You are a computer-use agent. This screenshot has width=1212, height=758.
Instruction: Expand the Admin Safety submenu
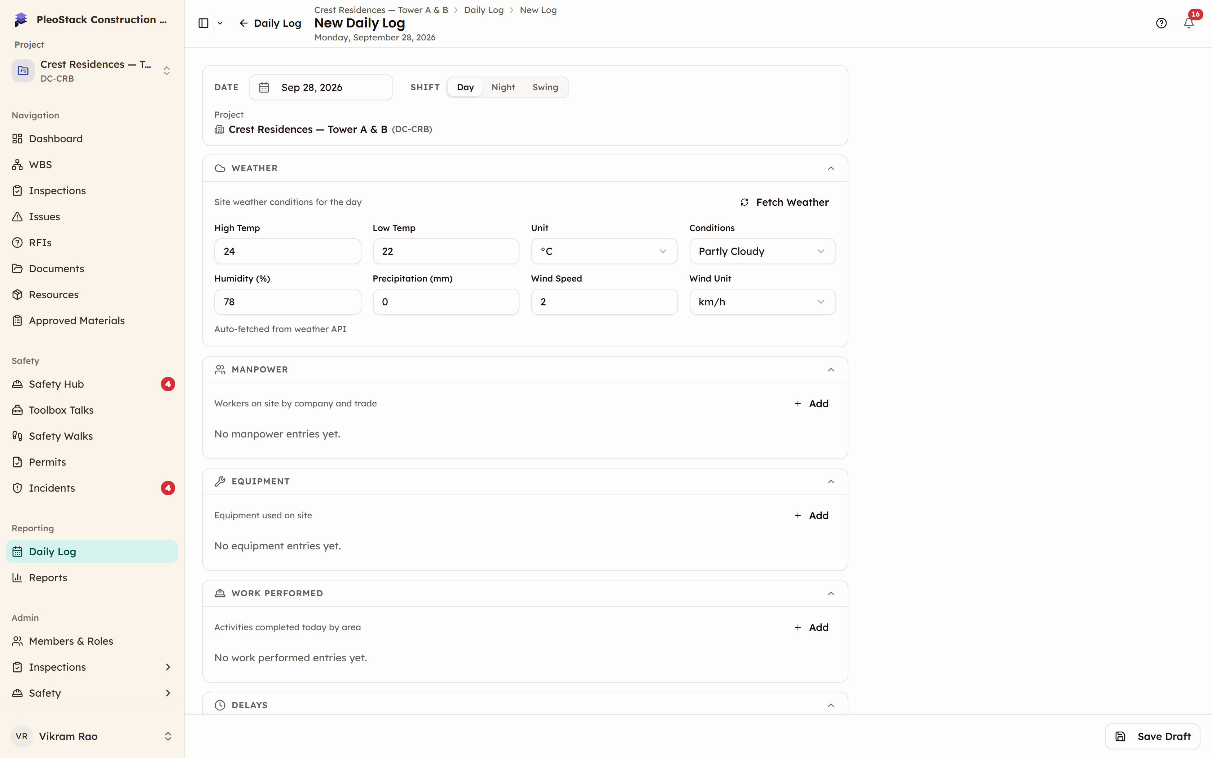168,693
